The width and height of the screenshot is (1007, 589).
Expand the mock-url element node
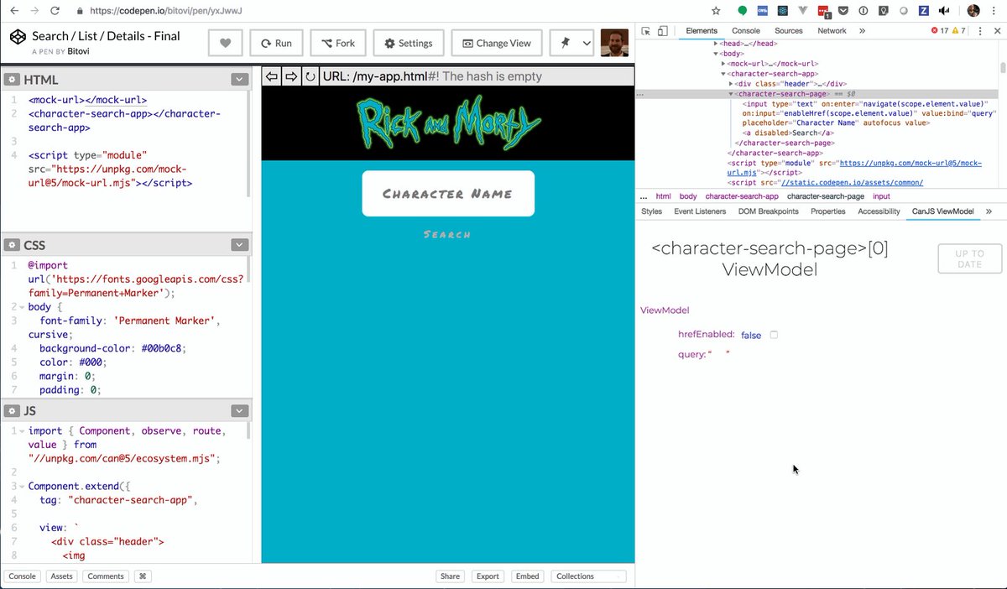[724, 63]
